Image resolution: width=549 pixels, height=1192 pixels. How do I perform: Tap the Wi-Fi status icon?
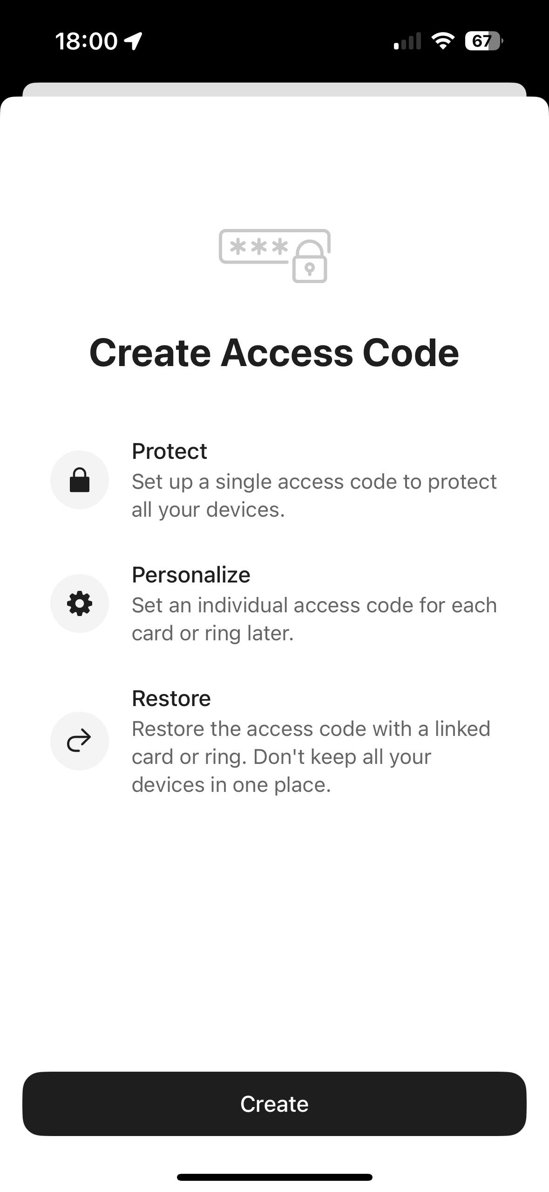click(443, 41)
